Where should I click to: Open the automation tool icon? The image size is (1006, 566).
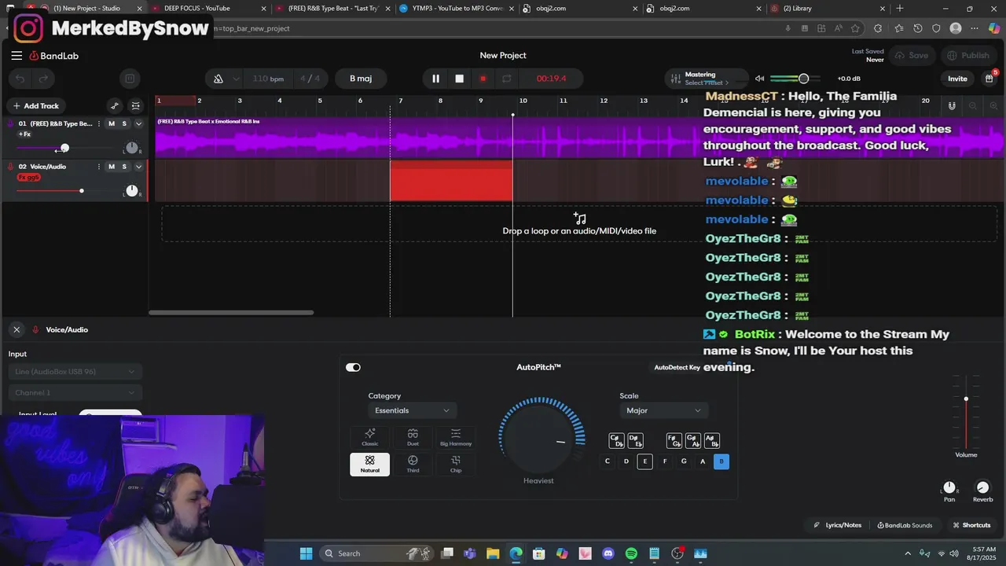point(115,106)
